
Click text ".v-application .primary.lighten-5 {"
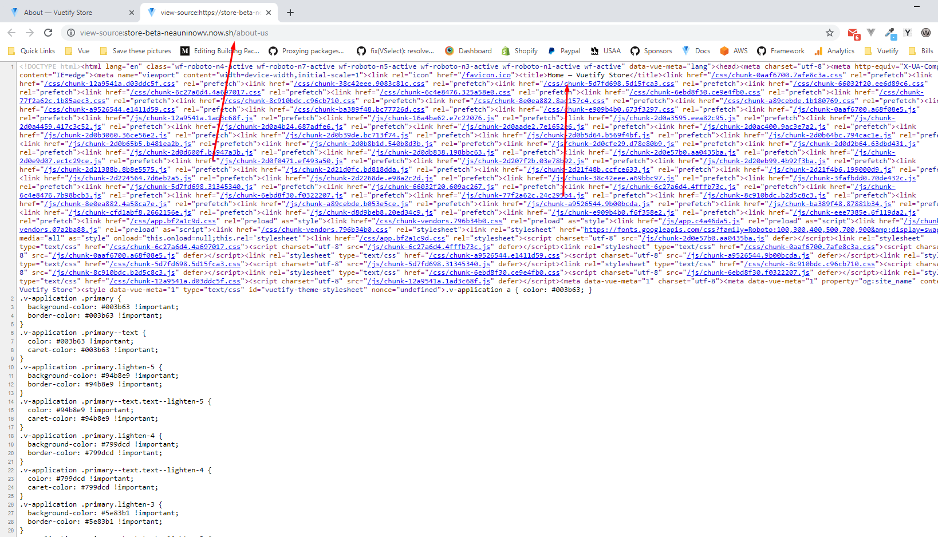point(91,367)
